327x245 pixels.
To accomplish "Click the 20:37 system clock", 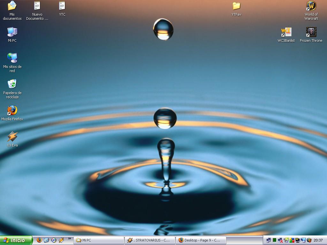I will point(318,240).
